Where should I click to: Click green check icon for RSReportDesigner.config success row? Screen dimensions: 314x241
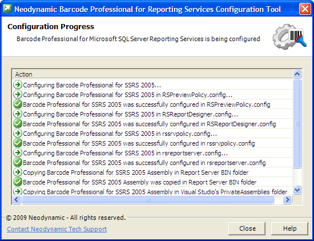click(18, 123)
